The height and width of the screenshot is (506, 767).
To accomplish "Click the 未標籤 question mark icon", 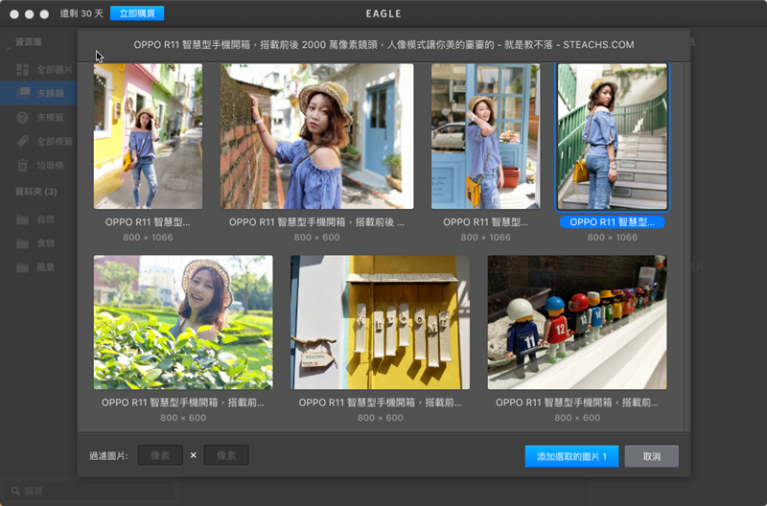I will coord(22,117).
